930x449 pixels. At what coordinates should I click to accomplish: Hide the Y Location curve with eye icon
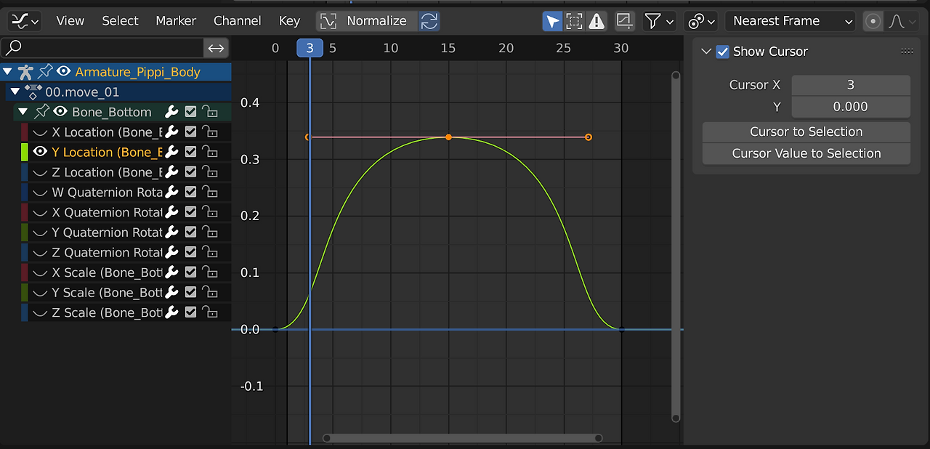(x=41, y=152)
